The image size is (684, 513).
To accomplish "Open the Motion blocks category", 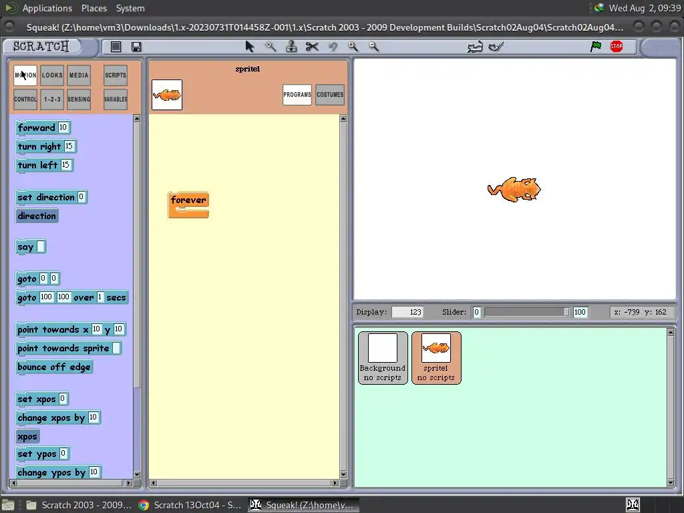I will tap(25, 75).
